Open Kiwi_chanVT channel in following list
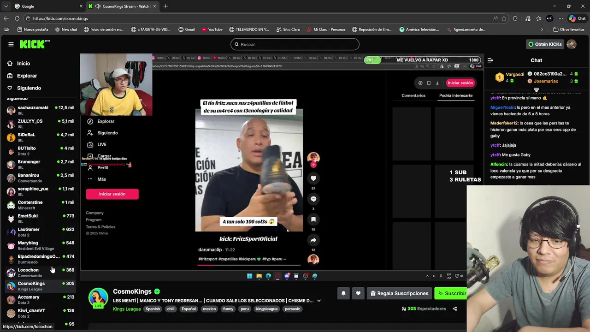 [x=41, y=313]
